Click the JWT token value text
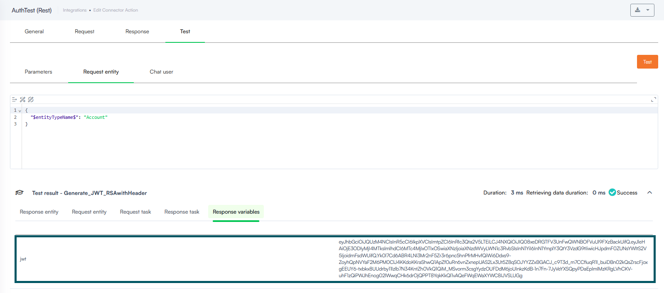664x293 pixels. pyautogui.click(x=493, y=259)
